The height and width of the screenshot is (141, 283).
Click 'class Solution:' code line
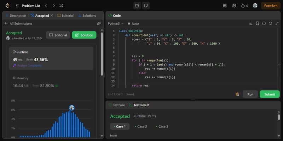131,31
